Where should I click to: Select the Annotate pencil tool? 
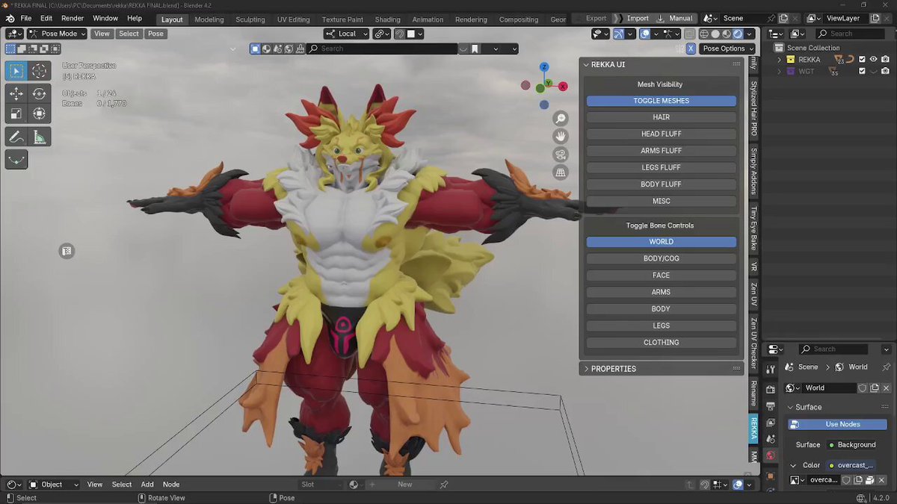[x=16, y=137]
